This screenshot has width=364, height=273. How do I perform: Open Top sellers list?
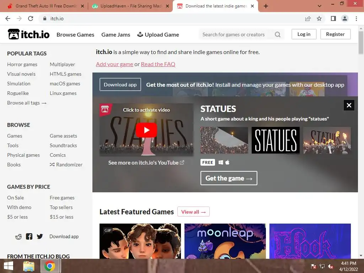[x=61, y=207]
